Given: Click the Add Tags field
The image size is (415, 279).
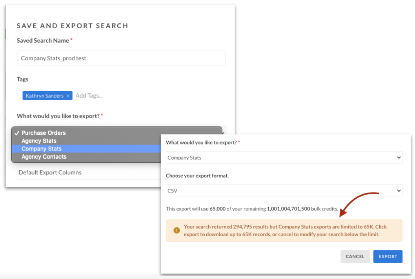Looking at the screenshot, I should 89,96.
